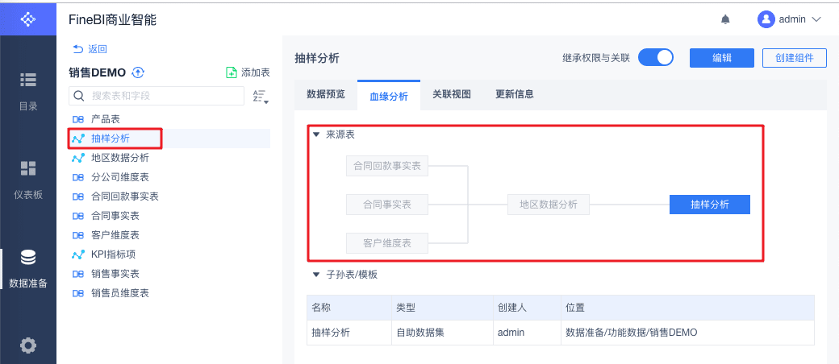The image size is (839, 364).
Task: Toggle the 继承权限与关联 switch
Action: tap(655, 58)
